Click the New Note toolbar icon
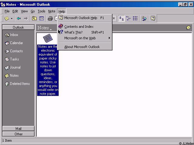Viewport: 194px width, 145px height. [x=7, y=18]
